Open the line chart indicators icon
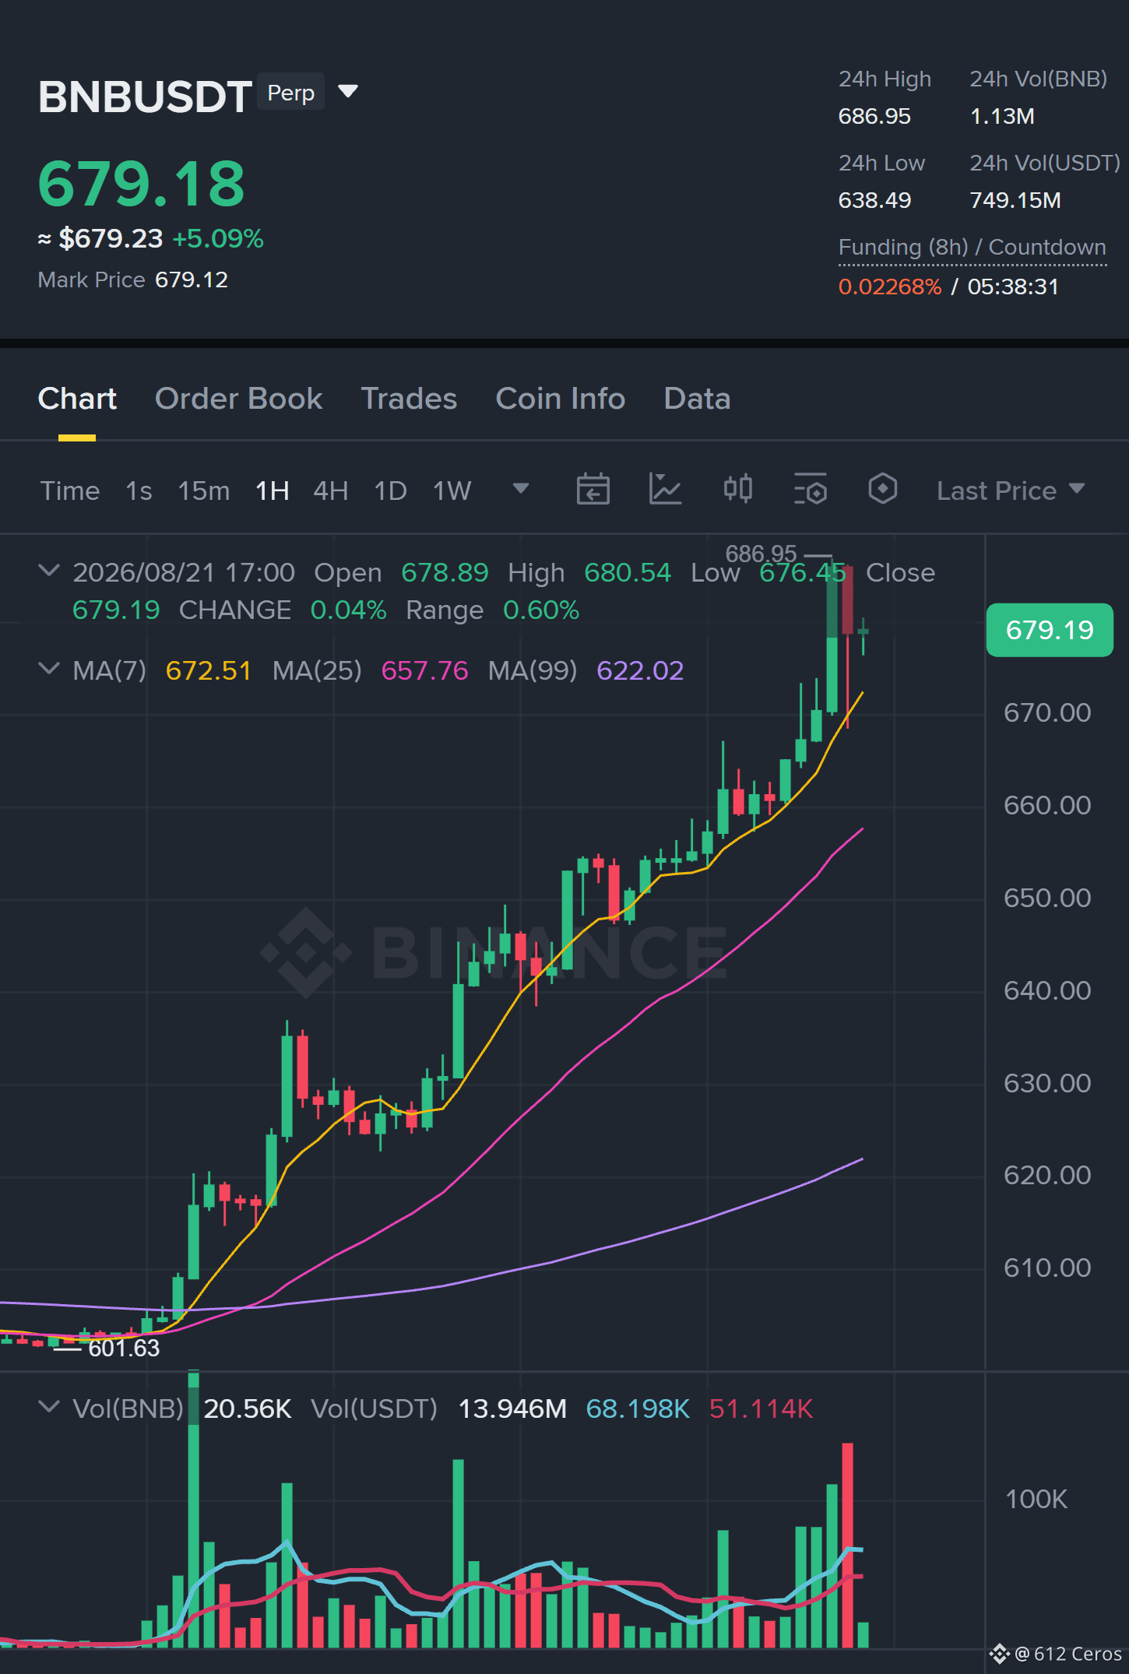 click(x=665, y=490)
